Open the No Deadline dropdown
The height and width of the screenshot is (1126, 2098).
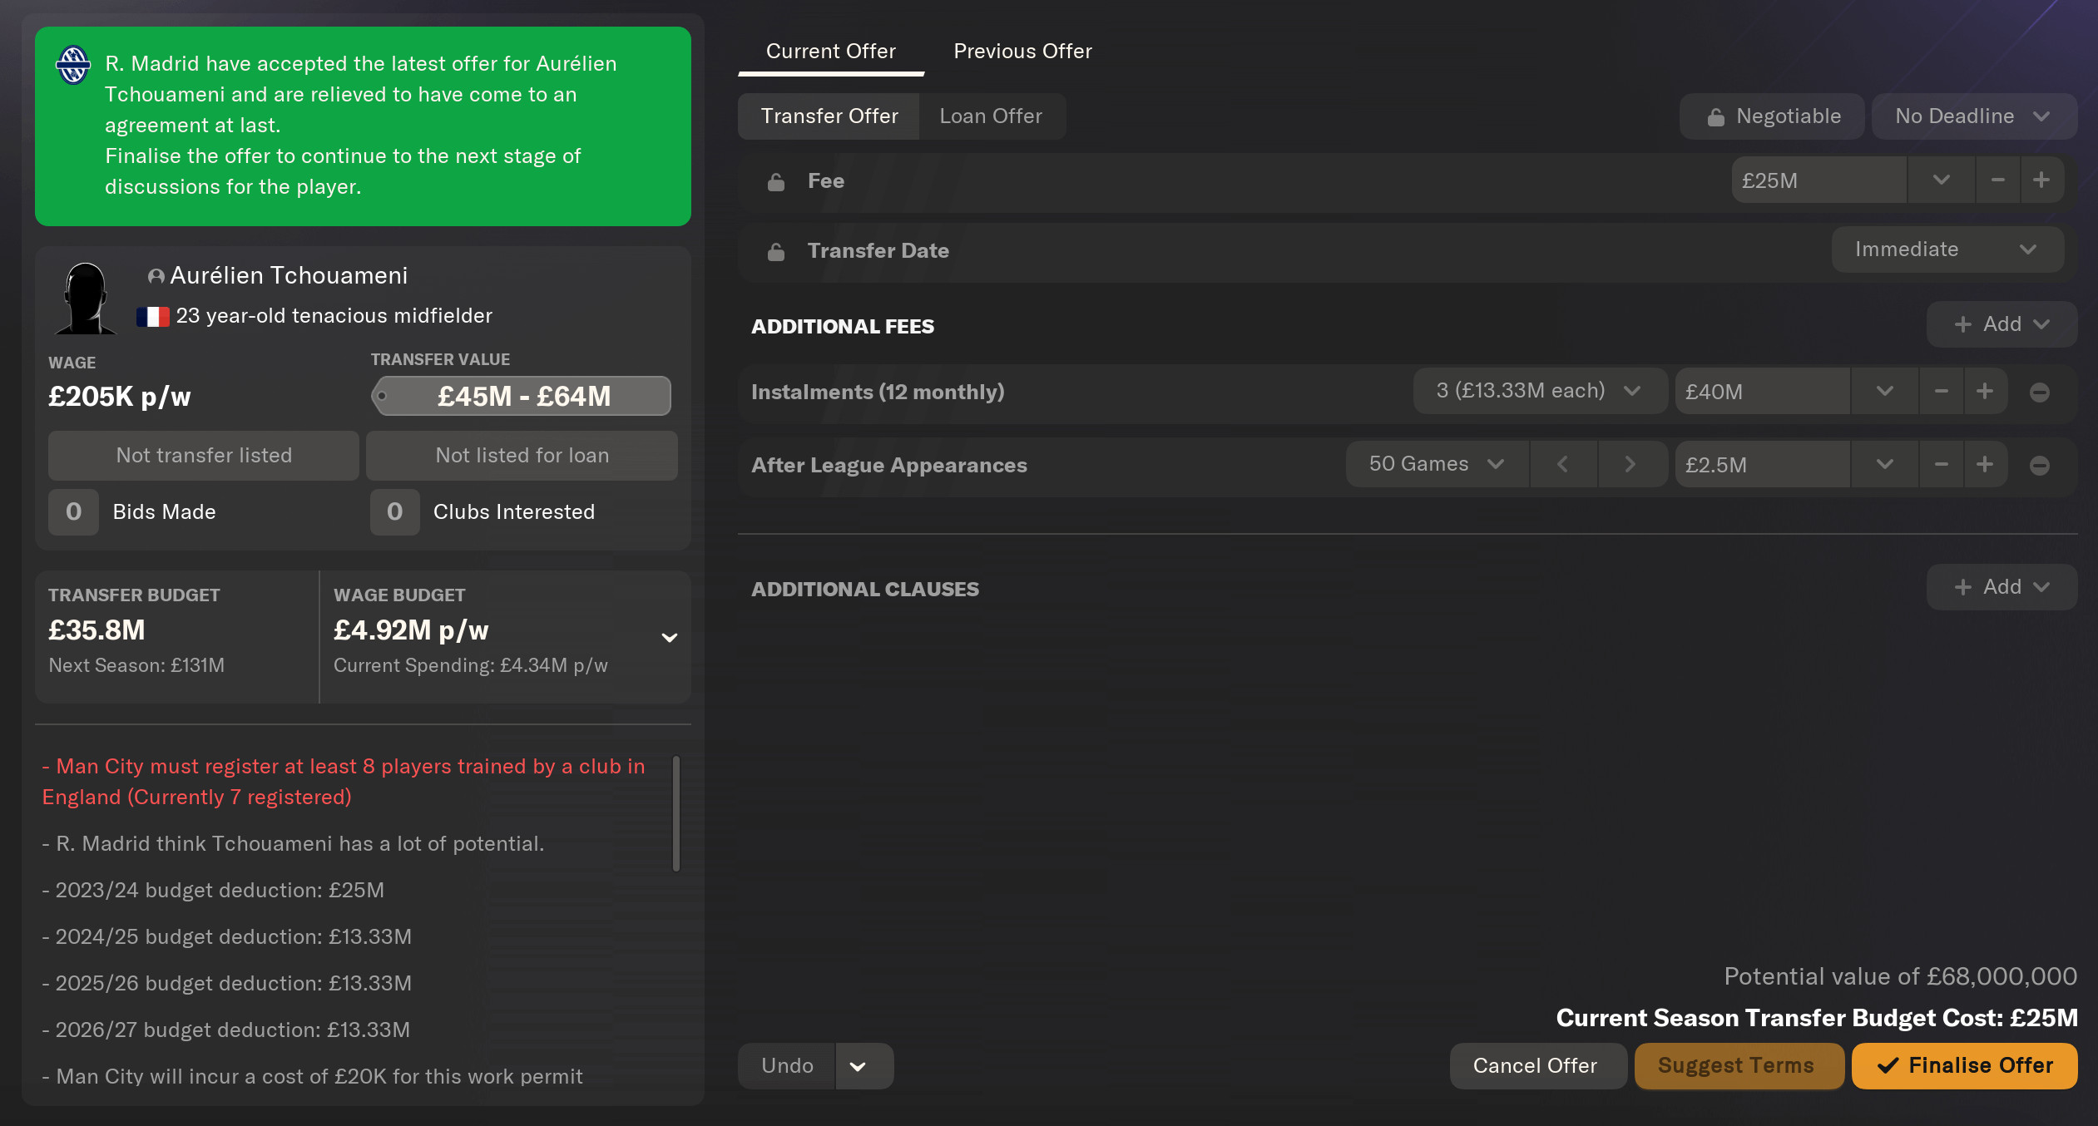coord(1973,116)
